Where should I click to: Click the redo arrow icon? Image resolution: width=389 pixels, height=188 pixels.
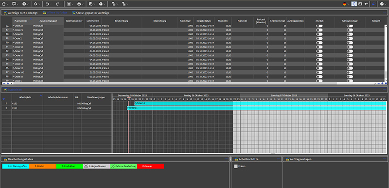(57, 4)
